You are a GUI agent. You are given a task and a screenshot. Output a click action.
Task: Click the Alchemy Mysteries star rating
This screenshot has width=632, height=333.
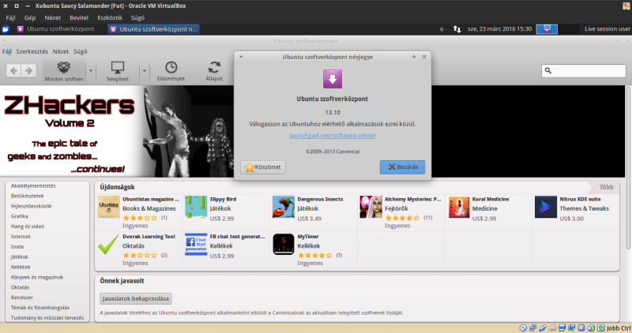click(x=402, y=218)
